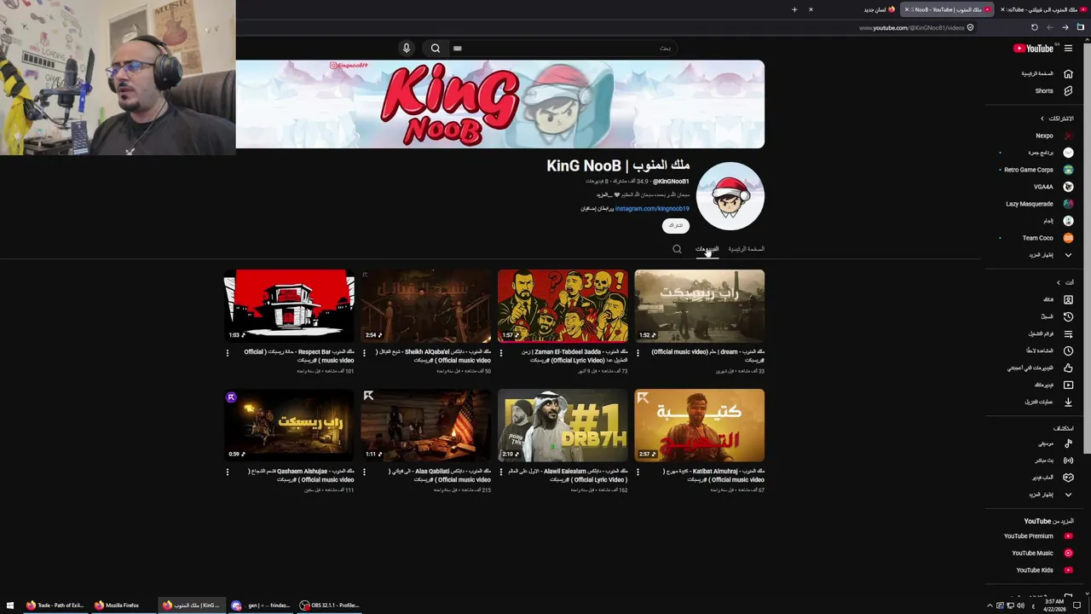Switch to the channel Home tab
The width and height of the screenshot is (1091, 614).
click(x=747, y=249)
